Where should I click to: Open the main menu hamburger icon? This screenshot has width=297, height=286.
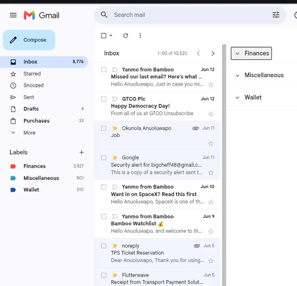tap(13, 15)
